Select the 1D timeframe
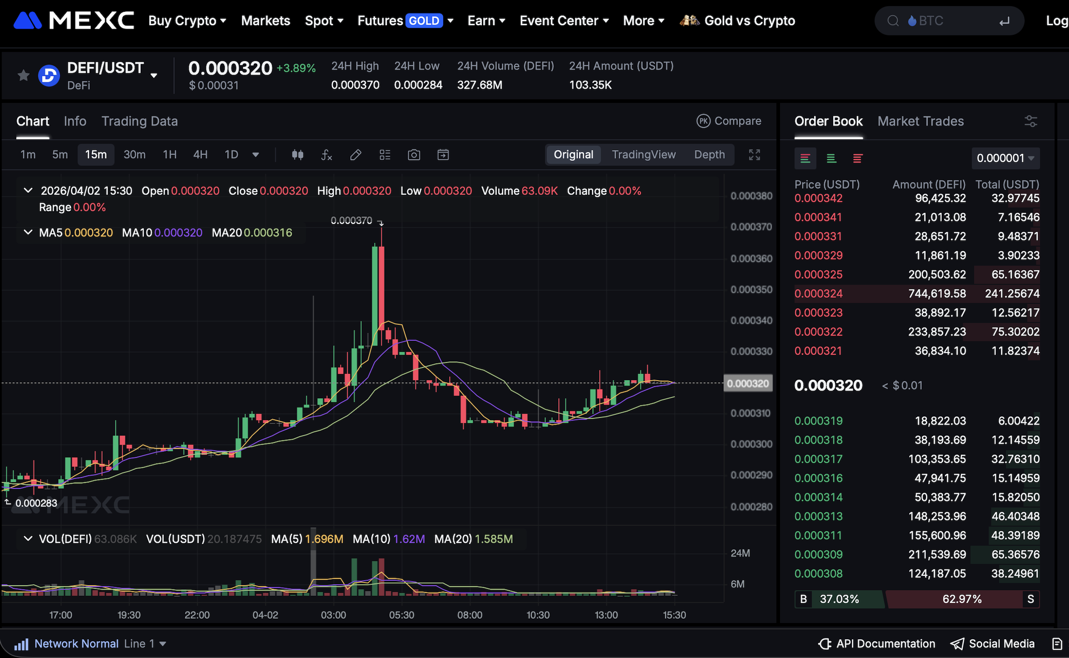This screenshot has height=658, width=1069. coord(232,155)
